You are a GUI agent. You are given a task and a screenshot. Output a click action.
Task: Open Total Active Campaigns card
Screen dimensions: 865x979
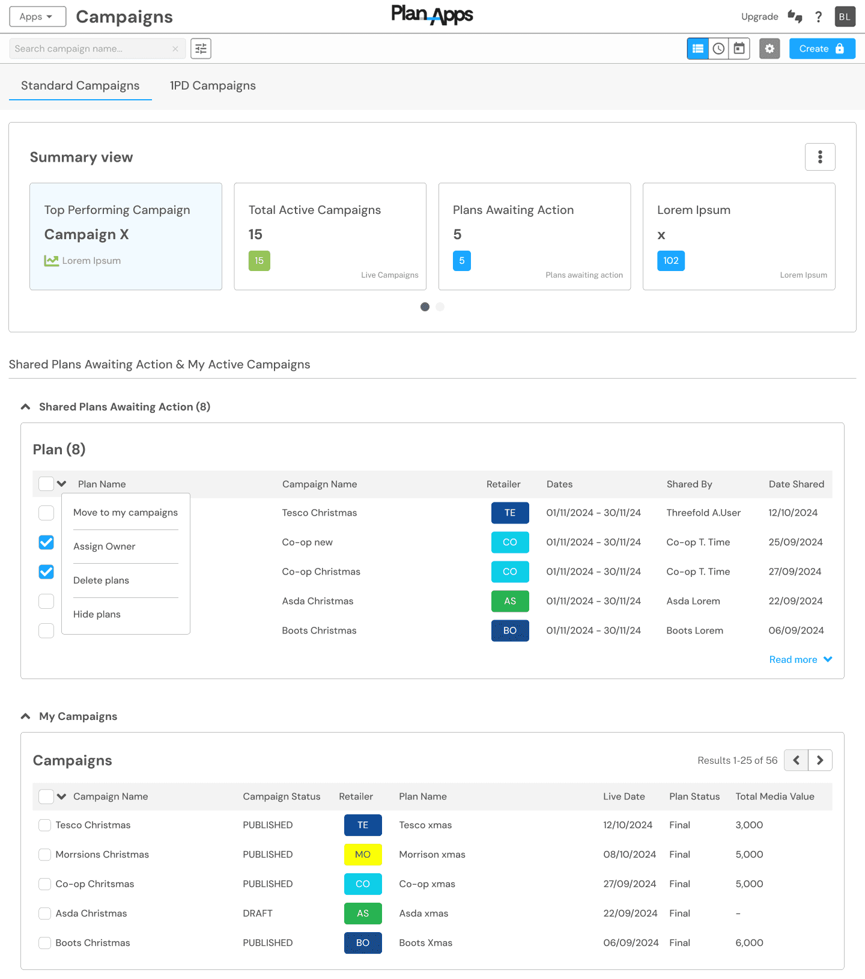tap(330, 237)
